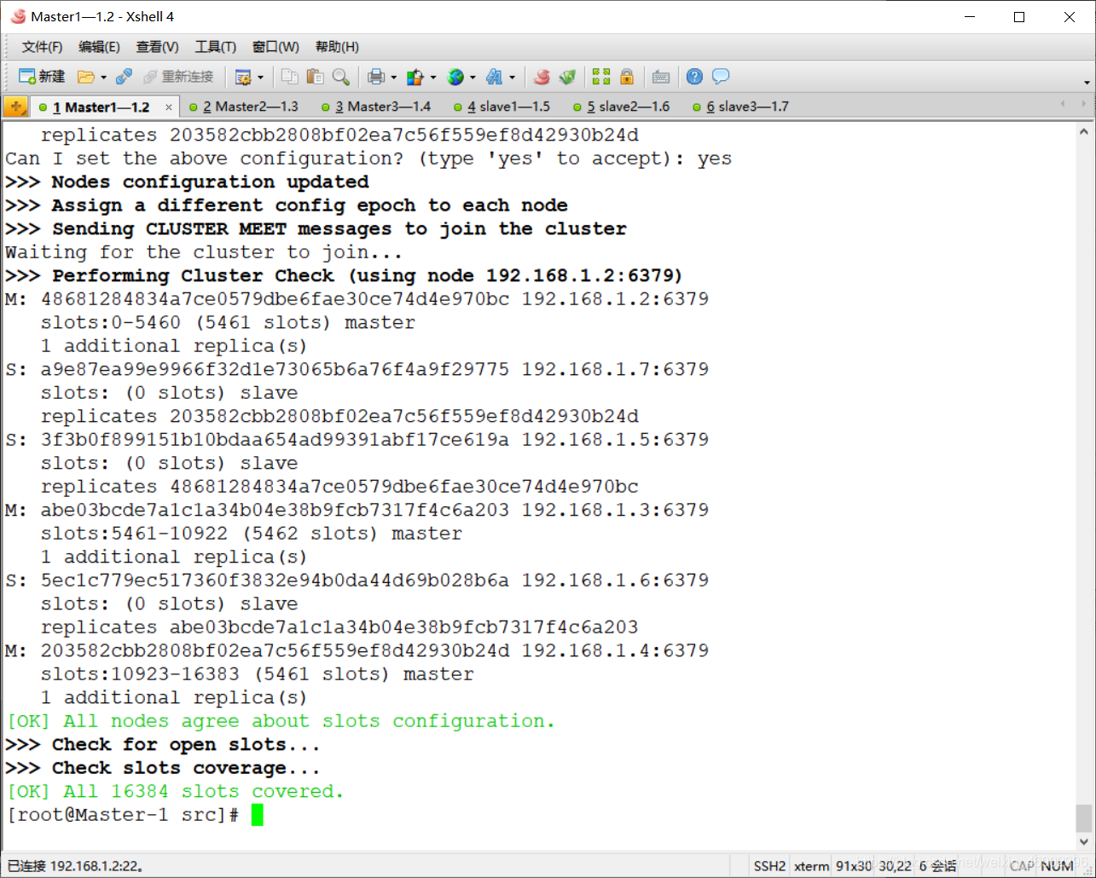Toggle full screen with green arrows icon

(x=601, y=77)
